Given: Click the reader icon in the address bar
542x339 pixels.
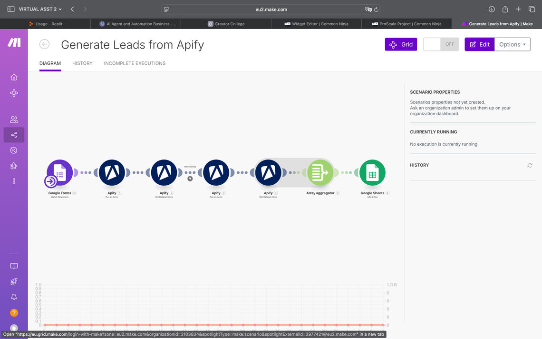Looking at the screenshot, I should tap(166, 10).
